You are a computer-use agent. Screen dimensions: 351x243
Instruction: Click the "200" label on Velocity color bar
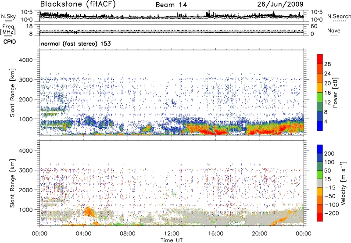(330, 154)
